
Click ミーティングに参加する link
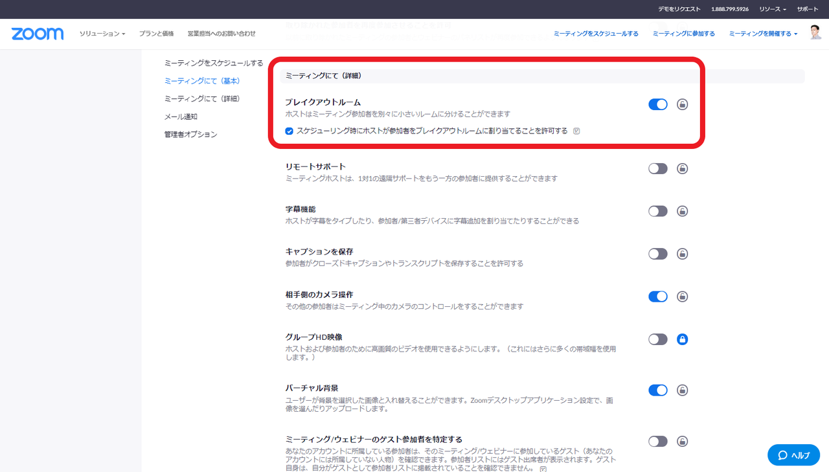[684, 34]
